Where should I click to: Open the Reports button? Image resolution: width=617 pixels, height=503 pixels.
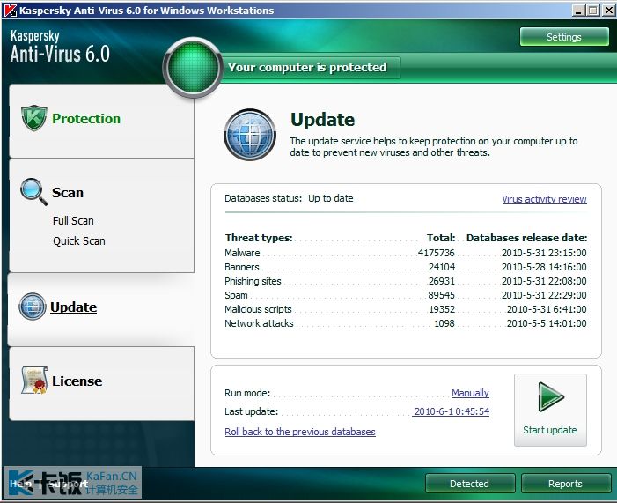pos(565,484)
